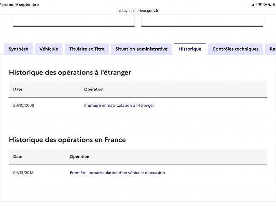Tap the rotation lock status icon
This screenshot has height=207, width=276.
click(265, 4)
